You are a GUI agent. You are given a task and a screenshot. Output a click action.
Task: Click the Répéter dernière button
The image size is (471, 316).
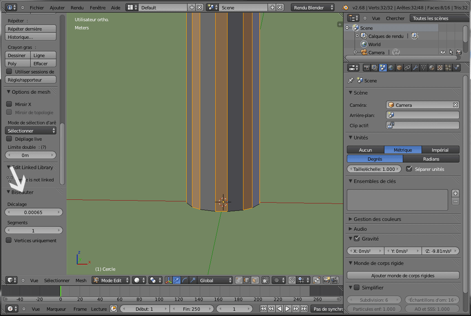[x=31, y=29]
